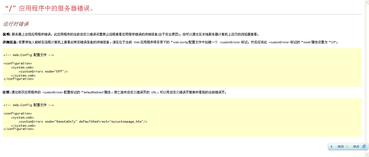Click the customErrors mode="RemoteOnly" code line

(83, 122)
